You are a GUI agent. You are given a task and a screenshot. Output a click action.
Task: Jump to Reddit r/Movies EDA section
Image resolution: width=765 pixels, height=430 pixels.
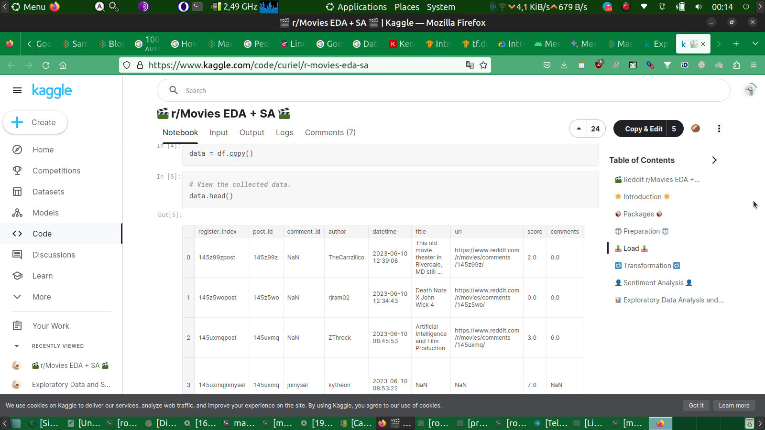point(657,180)
